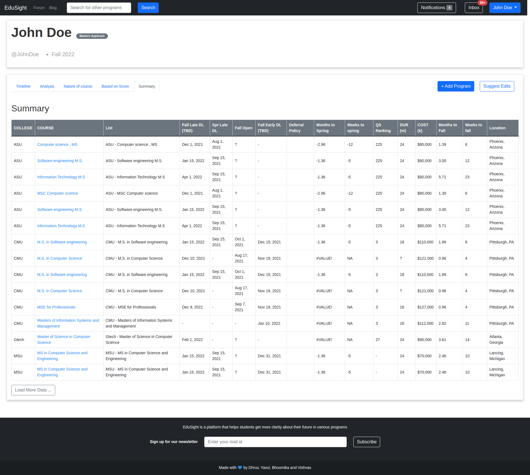Screen dimensions: 530x475
Task: Switch to the Timeline tab
Action: pyautogui.click(x=23, y=86)
